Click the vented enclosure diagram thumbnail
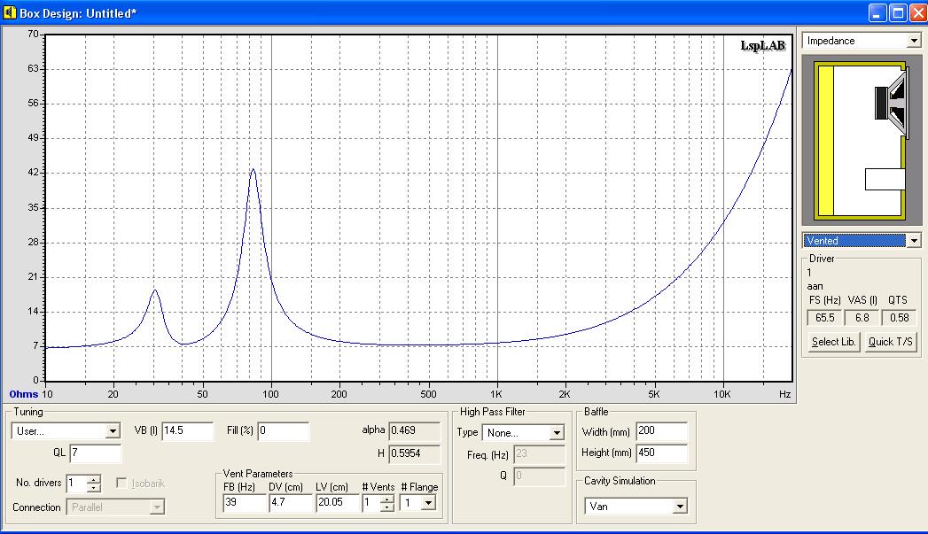 [x=862, y=141]
